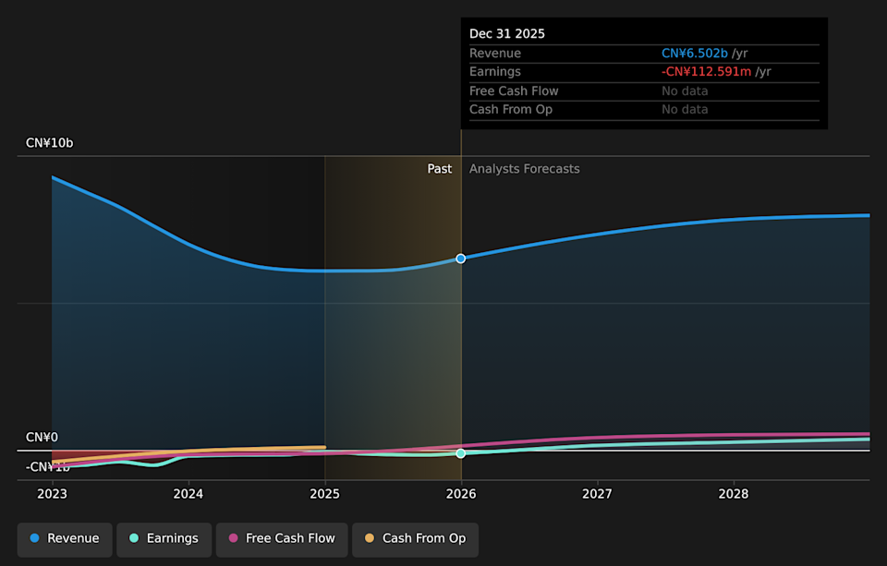
Task: Toggle Cash From Op legend button
Action: click(x=415, y=538)
